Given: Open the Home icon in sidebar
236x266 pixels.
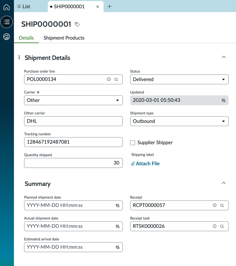Looking at the screenshot, I should coord(6,7).
